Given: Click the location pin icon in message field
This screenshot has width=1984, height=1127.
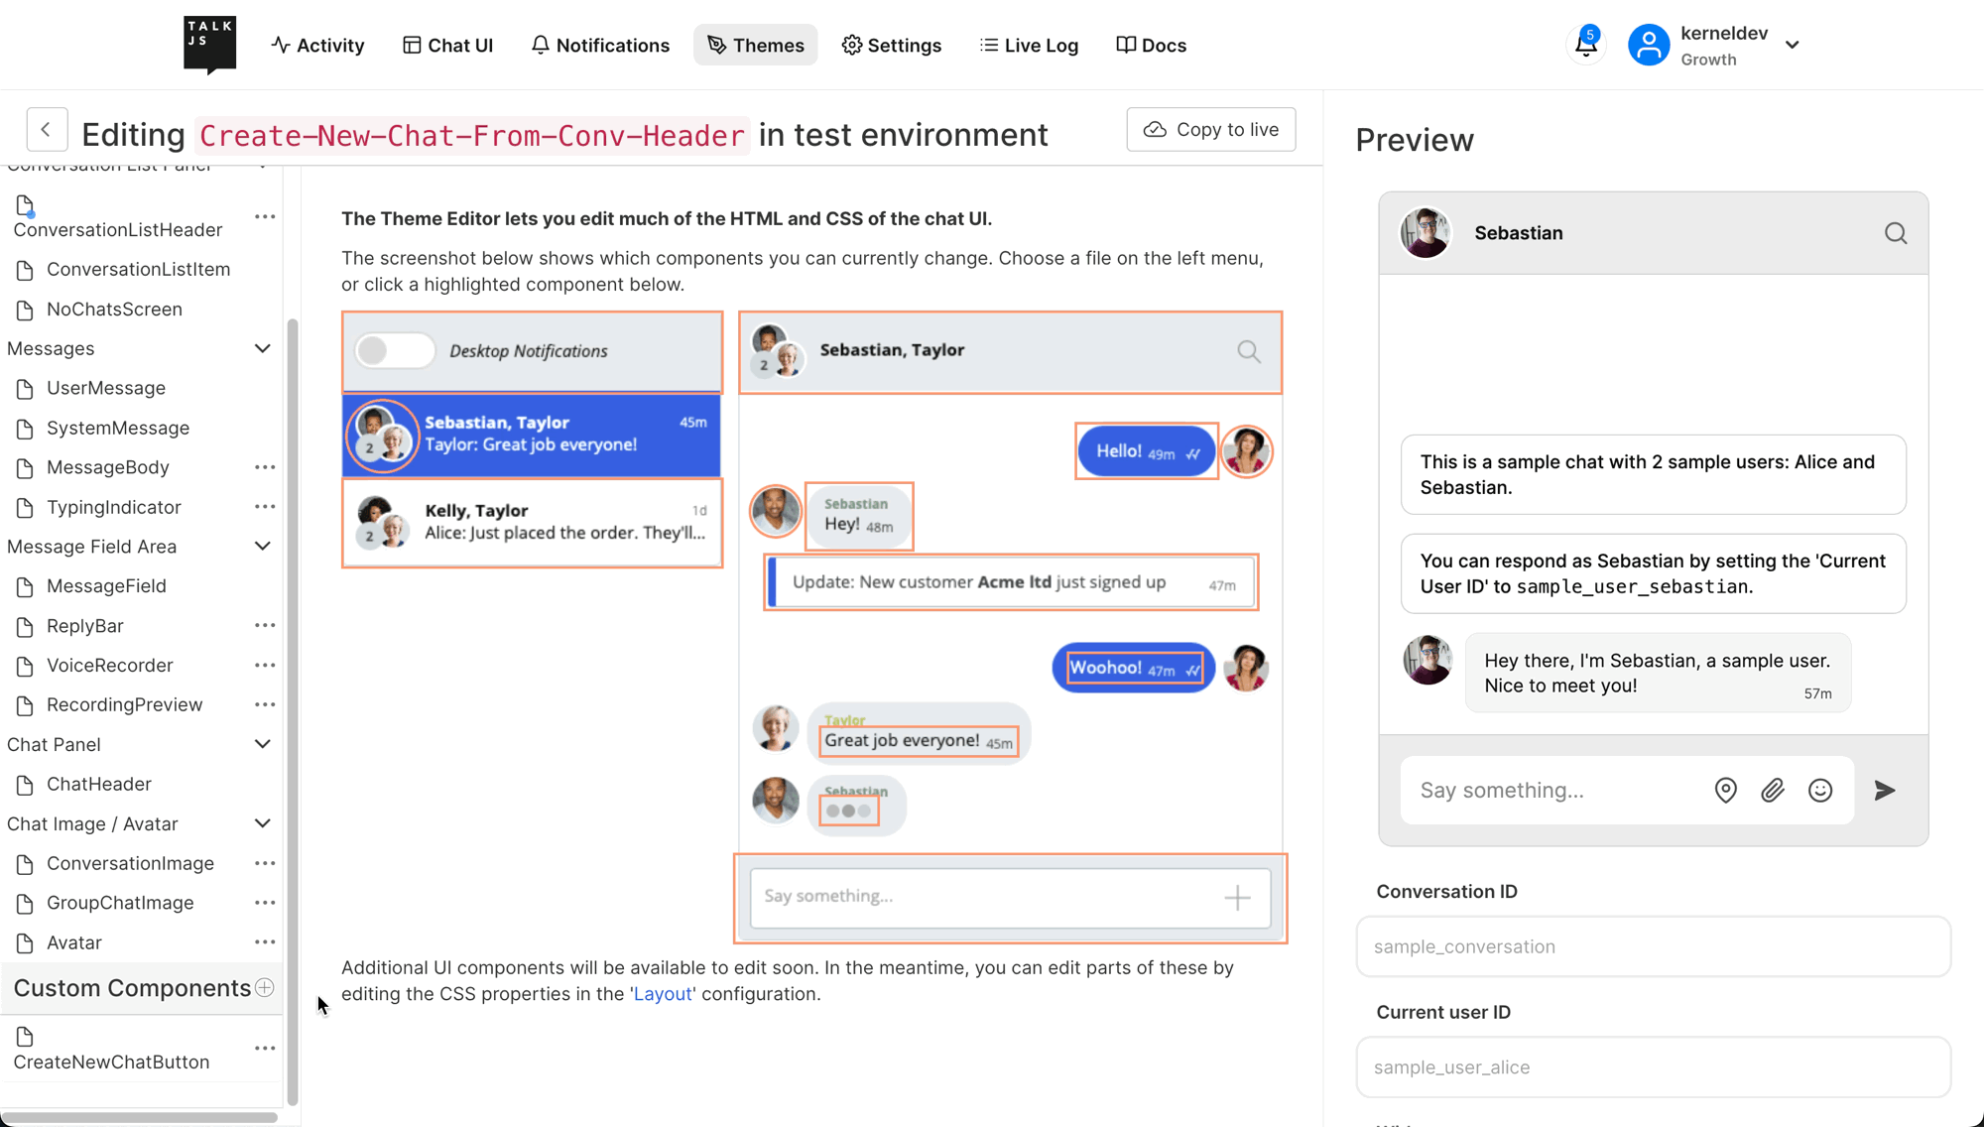Looking at the screenshot, I should pyautogui.click(x=1726, y=791).
